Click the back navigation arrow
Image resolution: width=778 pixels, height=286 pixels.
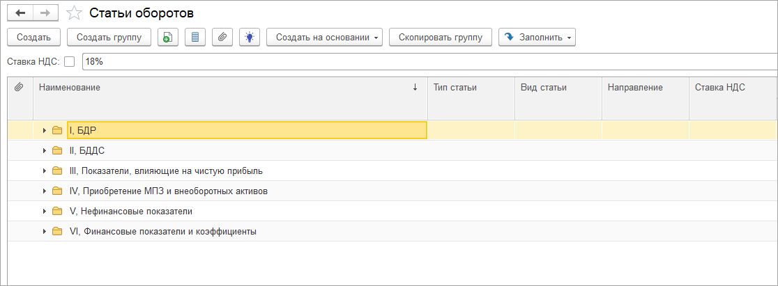[20, 13]
